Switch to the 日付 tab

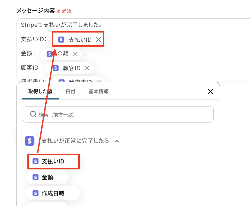(x=70, y=92)
